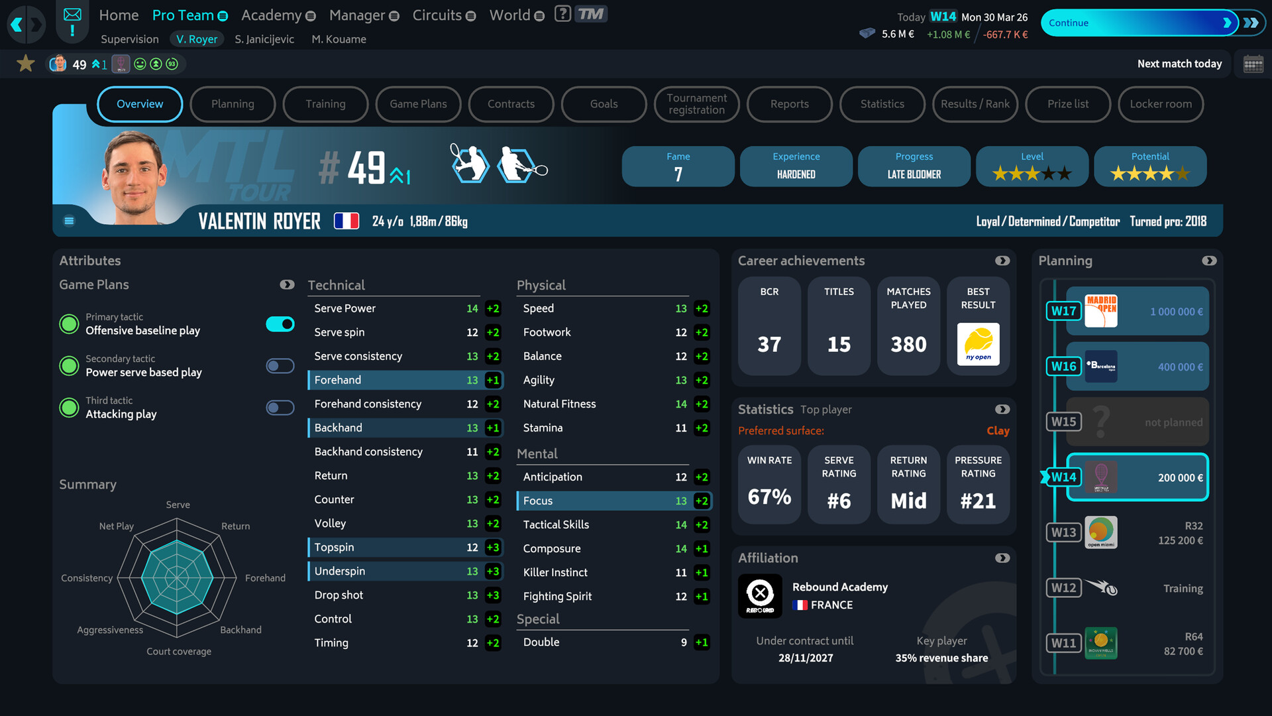Viewport: 1272px width, 716px height.
Task: Expand the Career achievements panel
Action: pyautogui.click(x=1002, y=261)
